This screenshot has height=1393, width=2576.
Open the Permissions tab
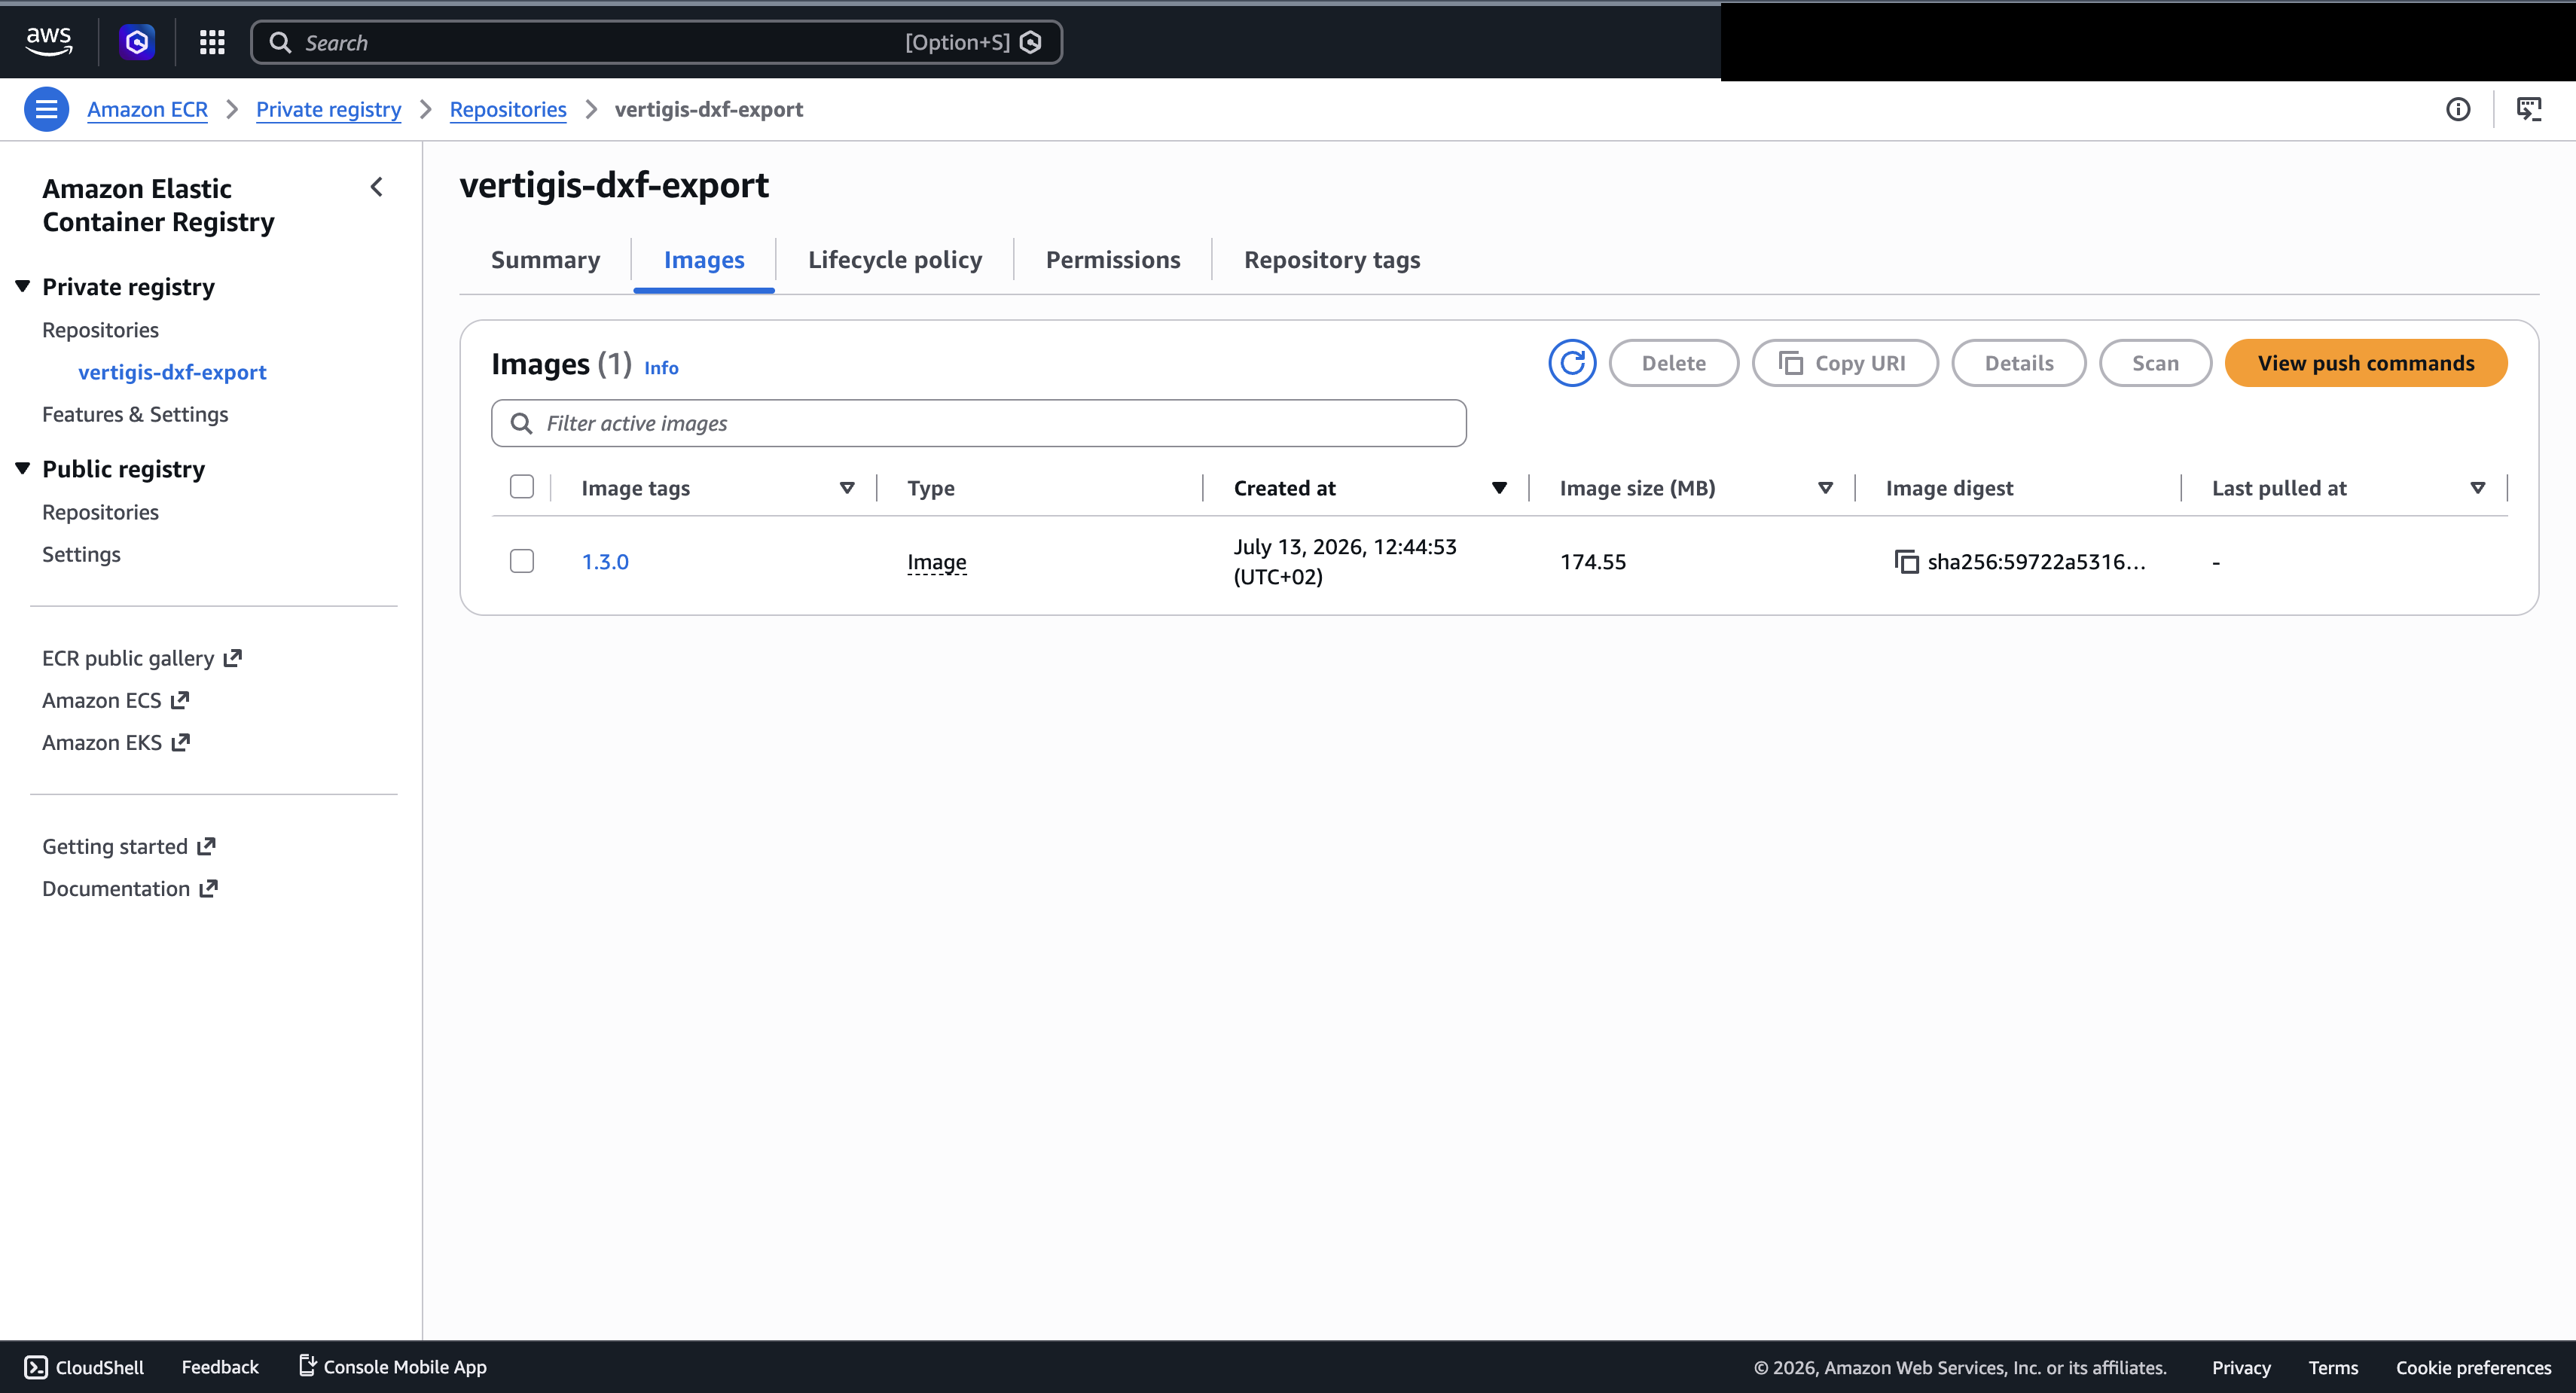coord(1113,260)
